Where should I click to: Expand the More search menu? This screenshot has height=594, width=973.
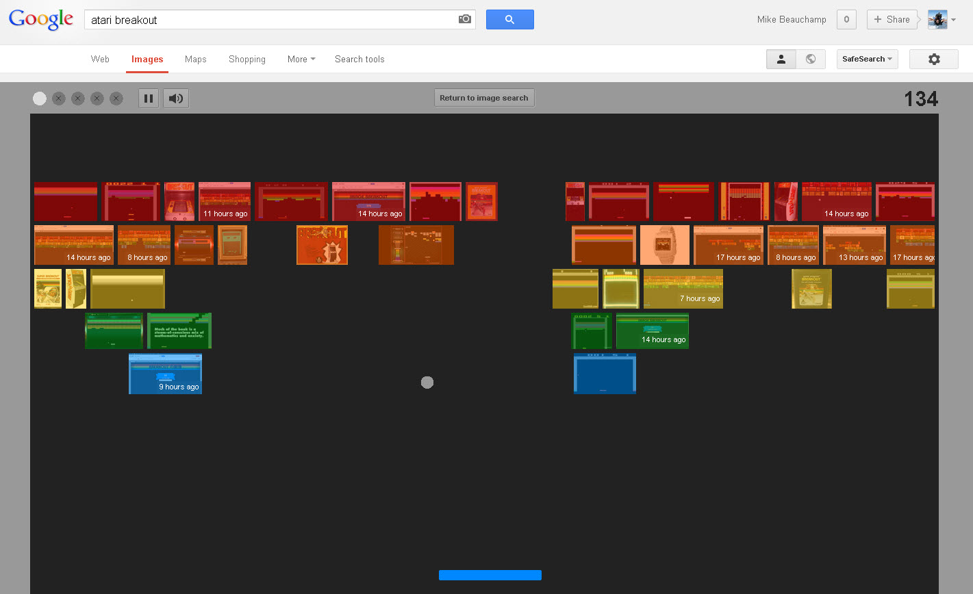point(301,60)
